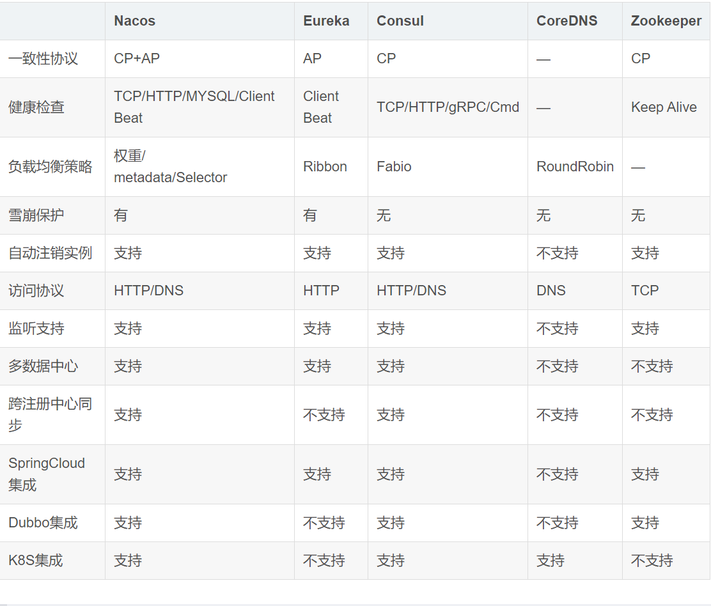Select the K8S集成 row label

(x=36, y=561)
